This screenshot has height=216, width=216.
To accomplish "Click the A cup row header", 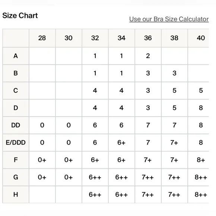I will coord(16,56).
